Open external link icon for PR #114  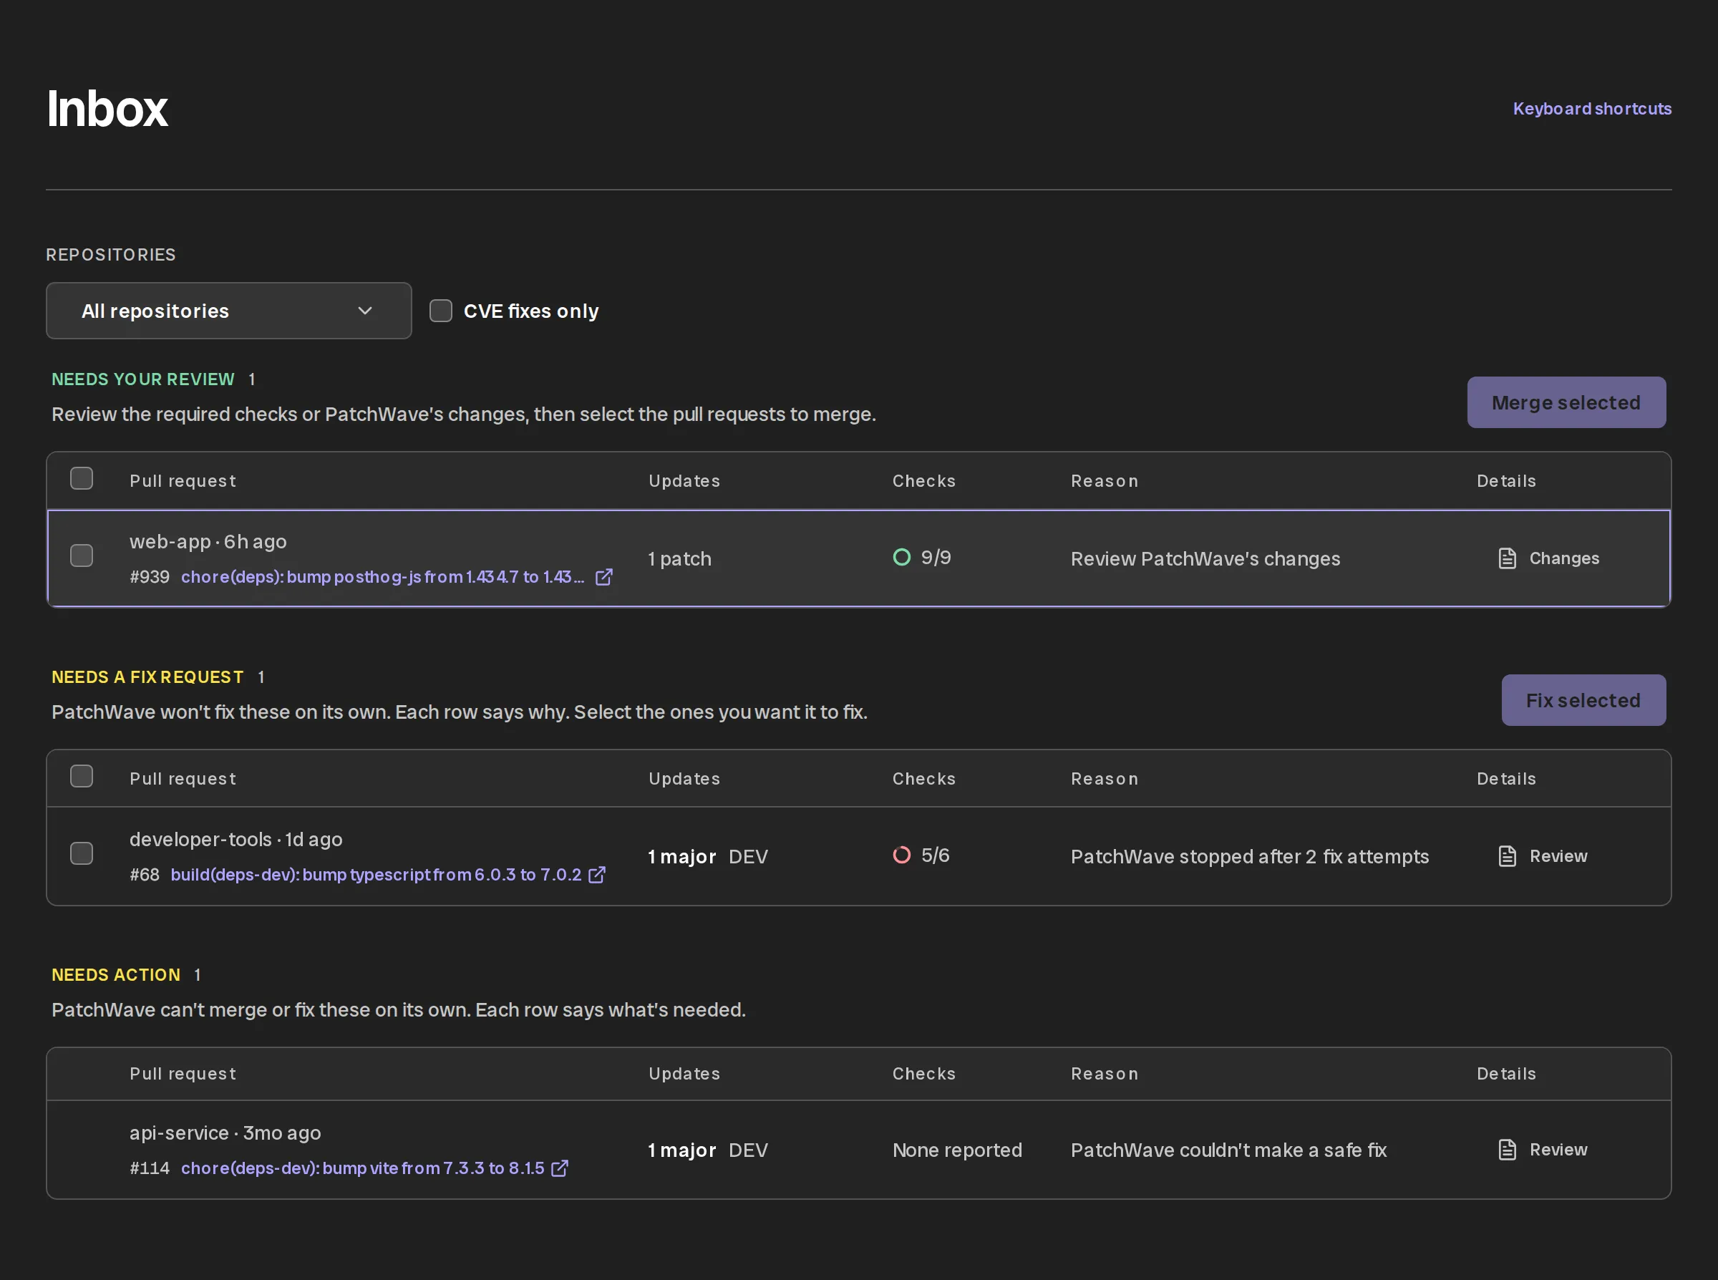coord(559,1168)
